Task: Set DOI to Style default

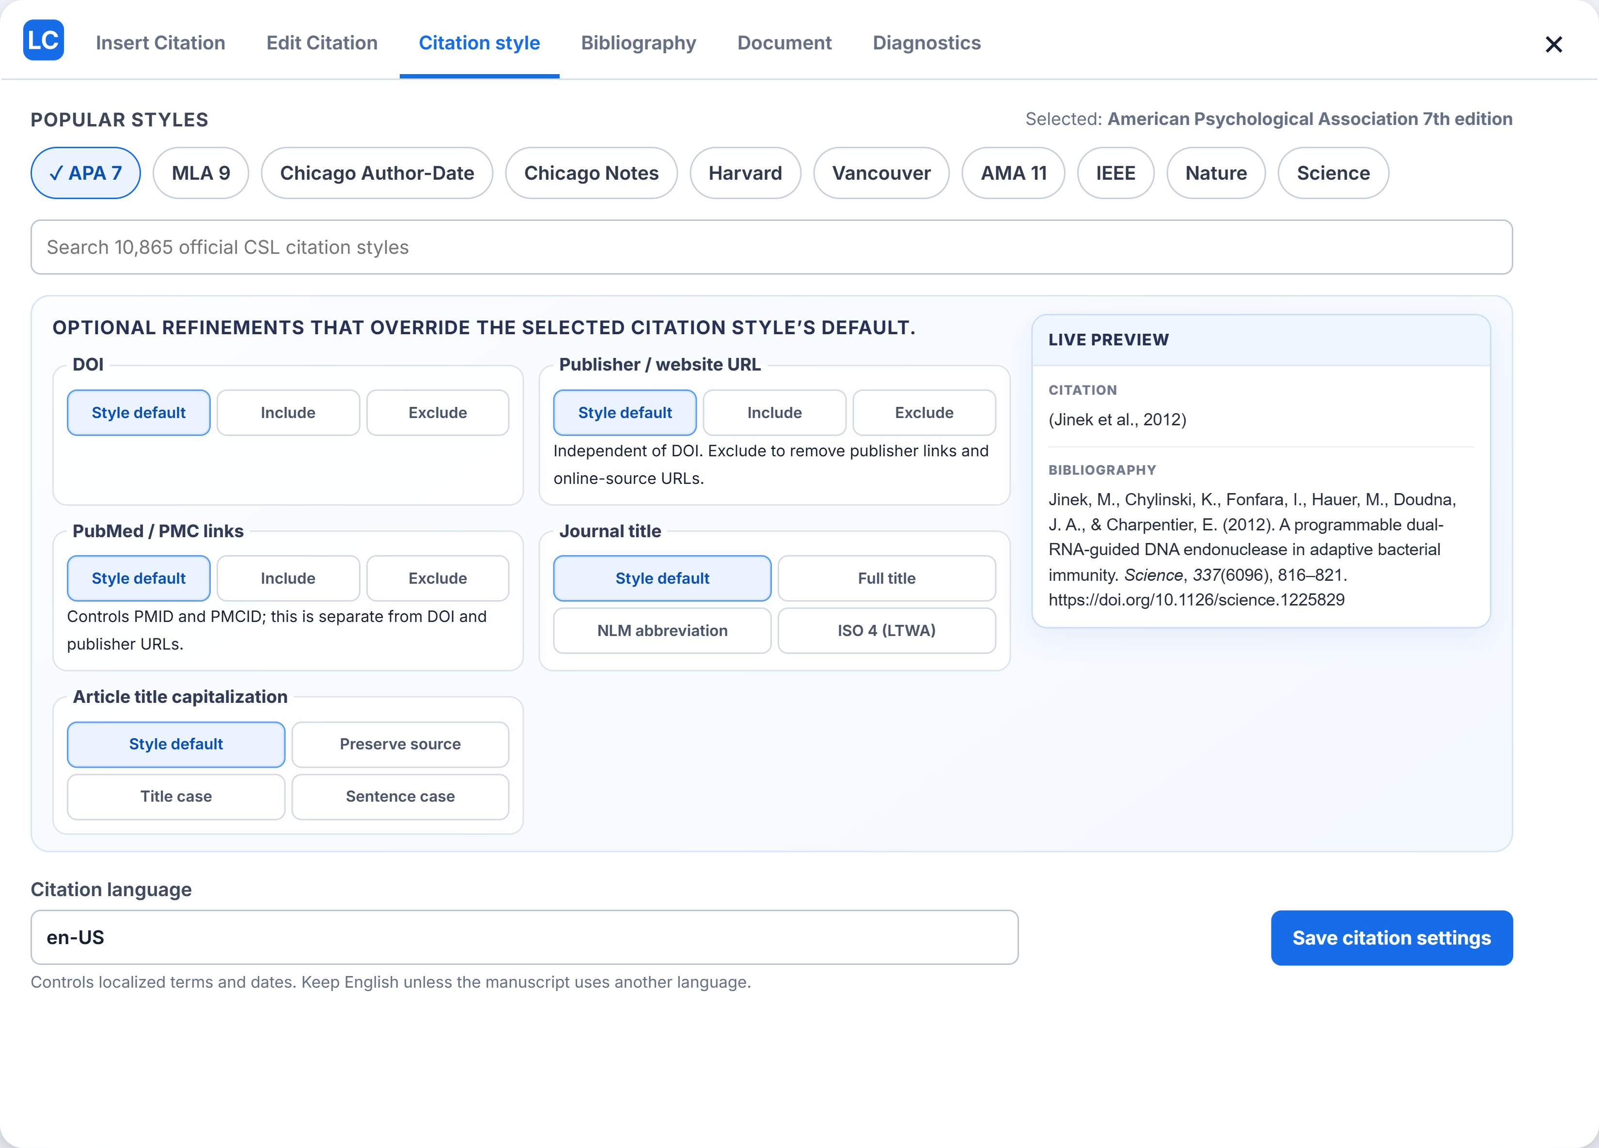Action: 139,412
